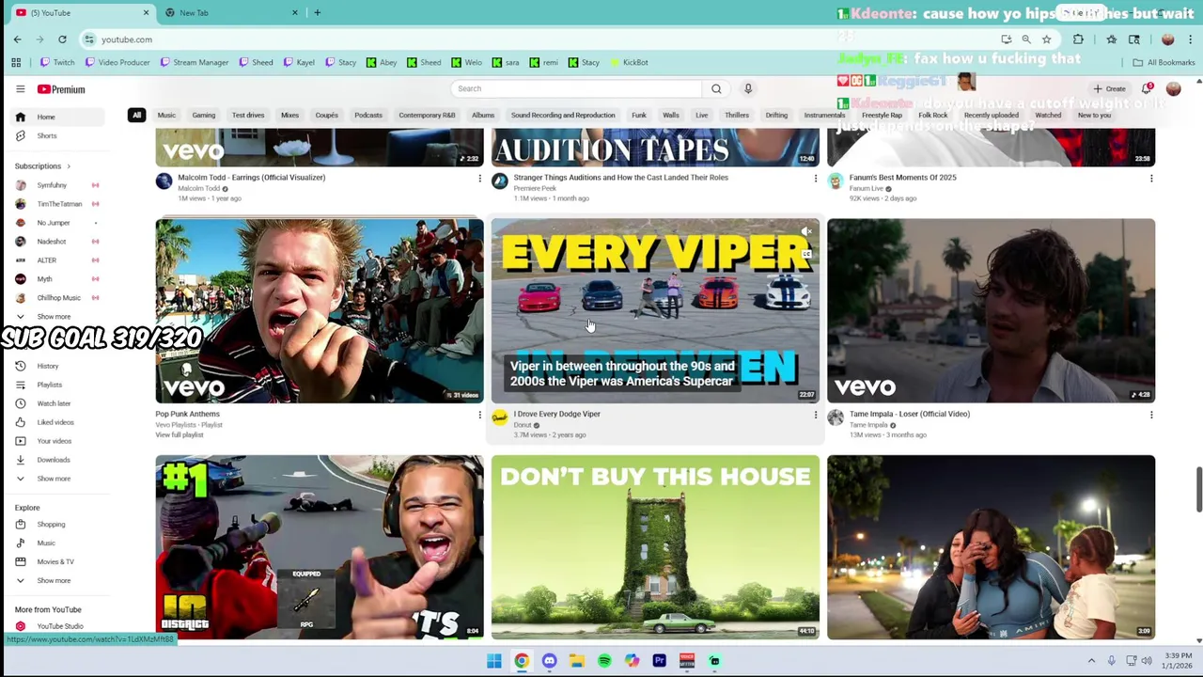The height and width of the screenshot is (677, 1203).
Task: Open options menu for Tame Impala Loser video
Action: [x=1151, y=415]
